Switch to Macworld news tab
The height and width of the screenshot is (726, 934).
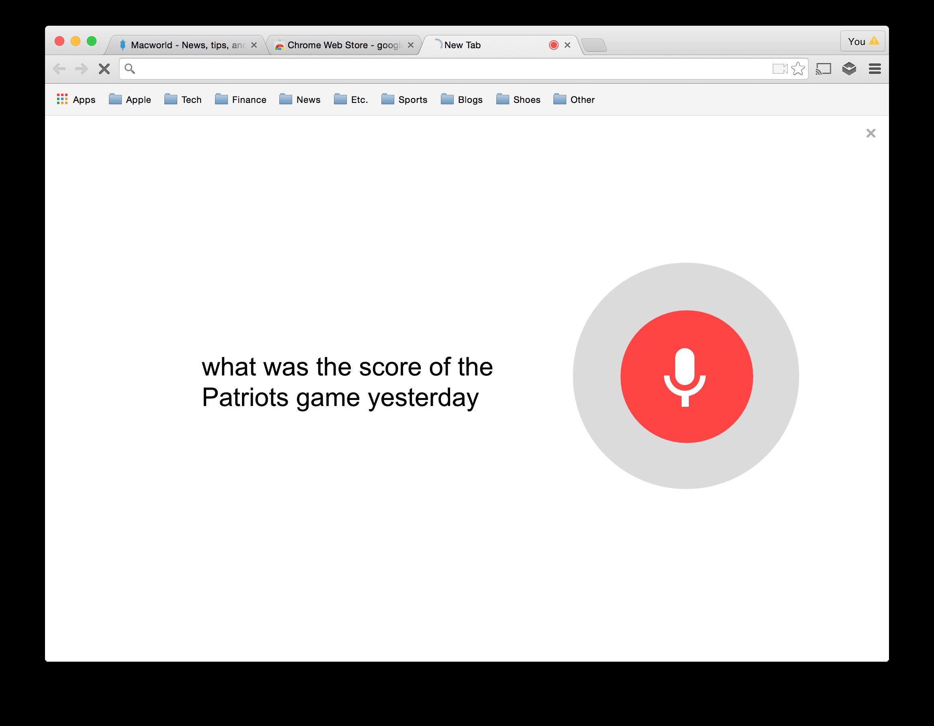coord(186,44)
